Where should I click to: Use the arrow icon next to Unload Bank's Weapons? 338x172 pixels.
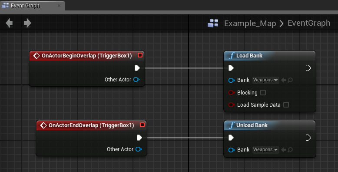[284, 150]
